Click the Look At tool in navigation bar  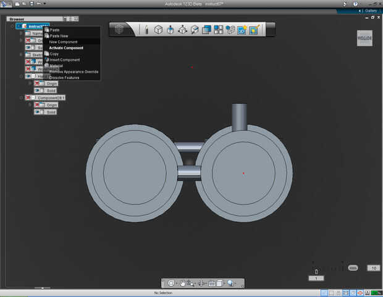pos(201,283)
